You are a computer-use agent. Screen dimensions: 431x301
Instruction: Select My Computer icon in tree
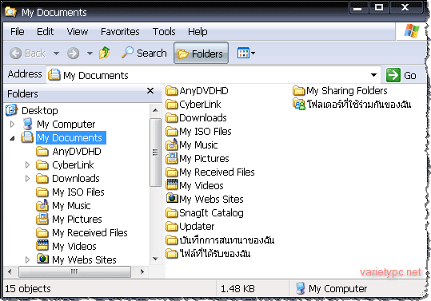coord(27,124)
